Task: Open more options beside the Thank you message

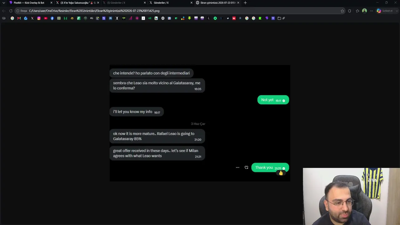Action: click(237, 167)
